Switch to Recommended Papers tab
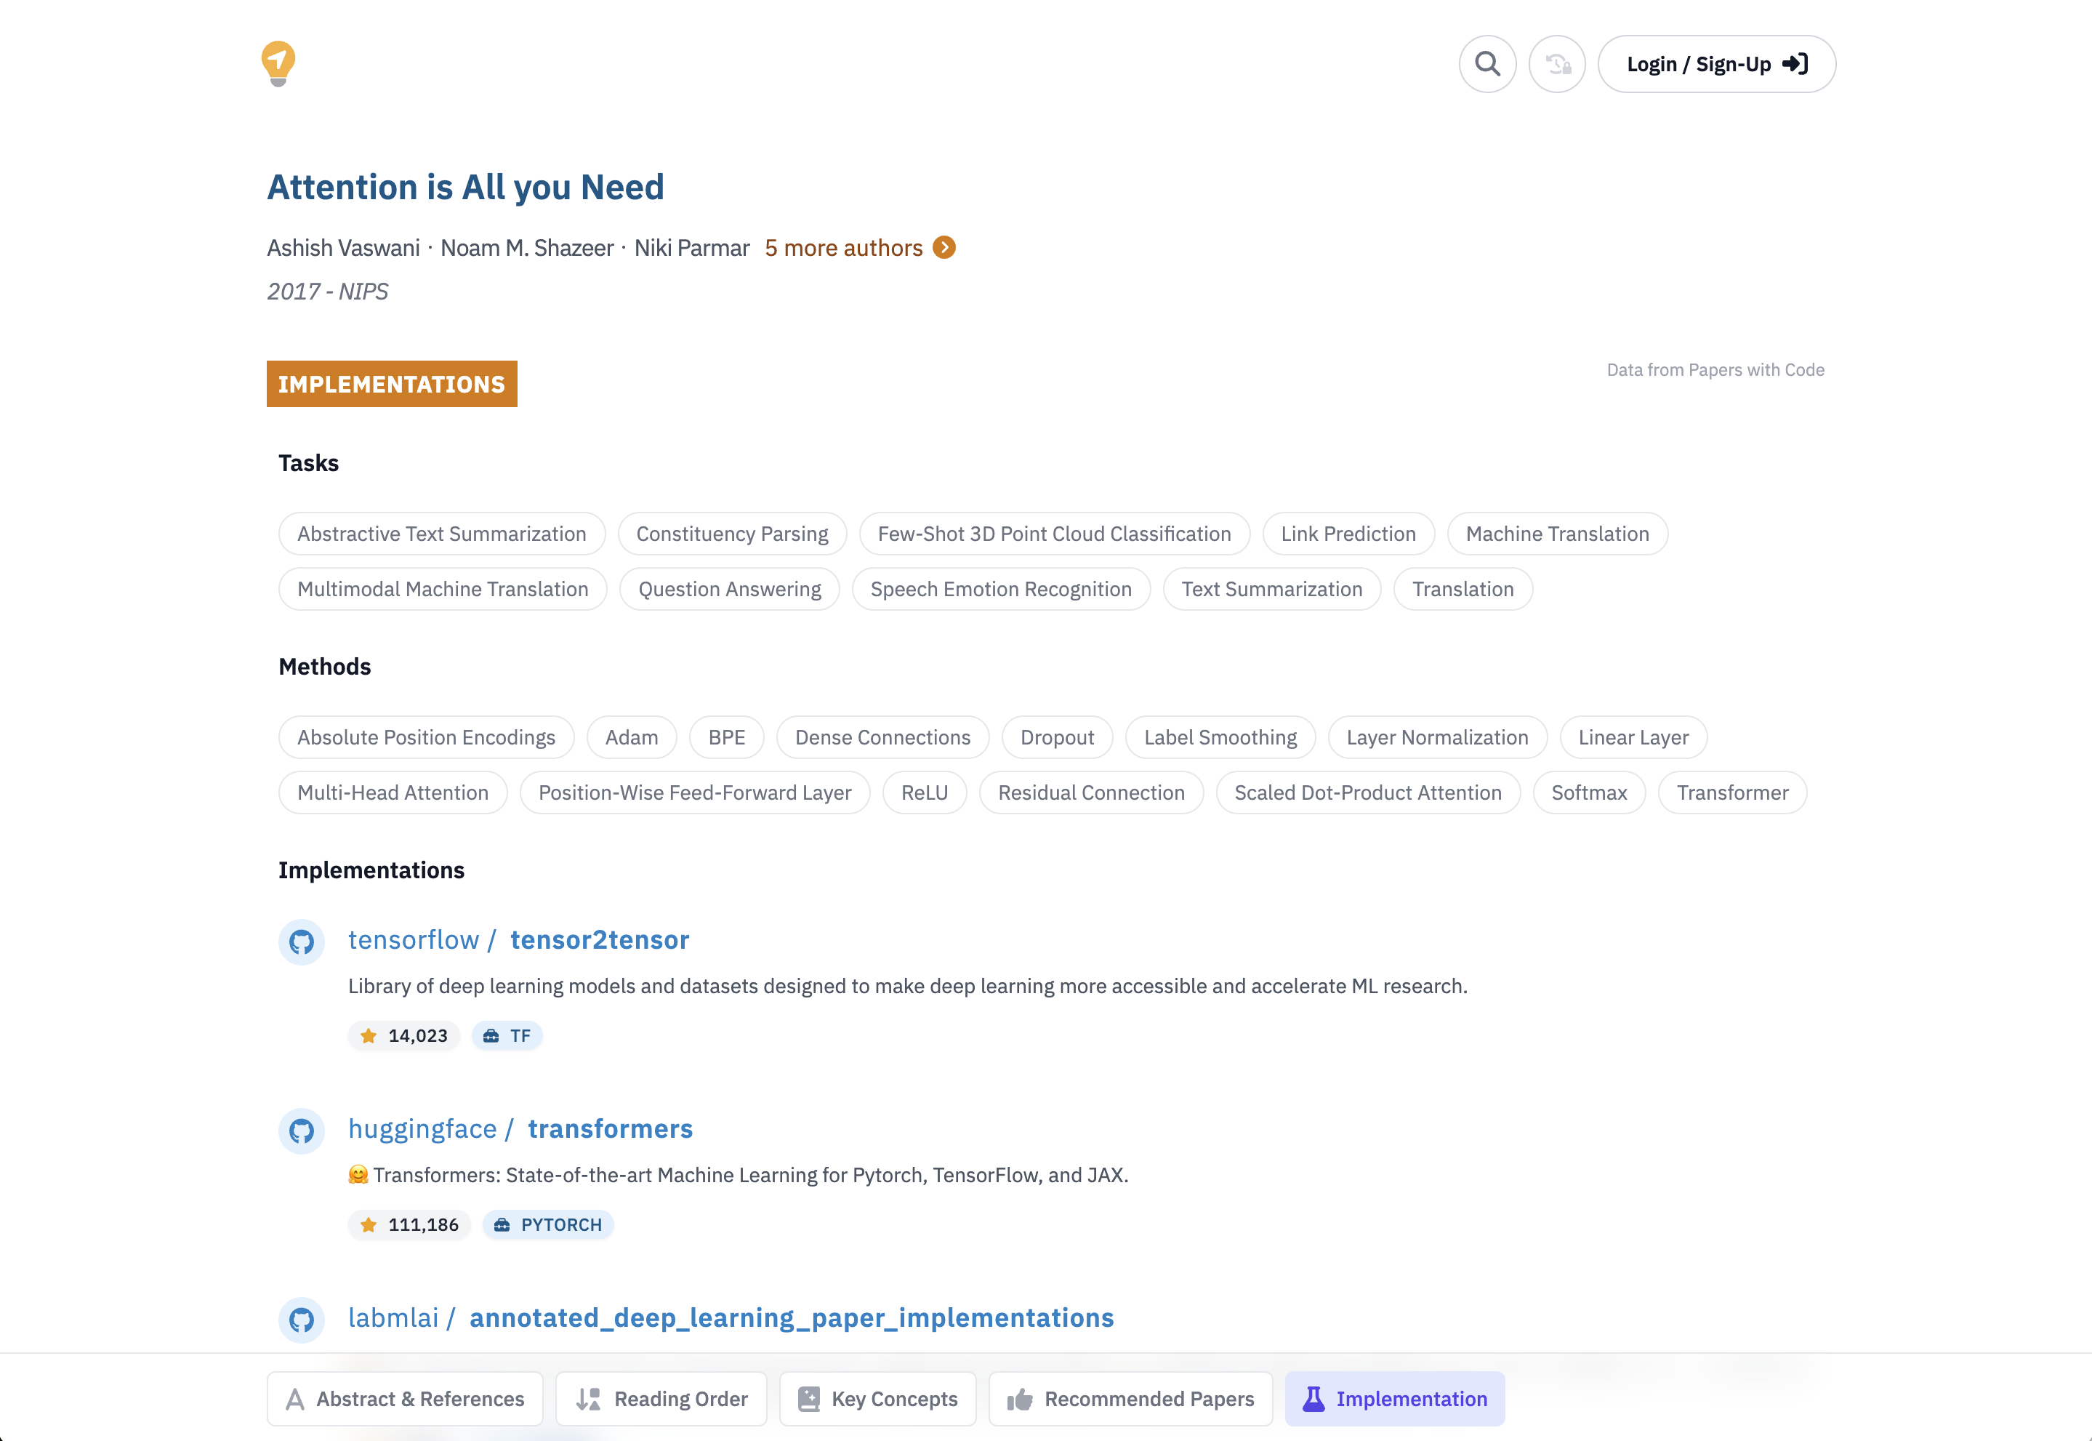This screenshot has width=2092, height=1441. [1131, 1399]
